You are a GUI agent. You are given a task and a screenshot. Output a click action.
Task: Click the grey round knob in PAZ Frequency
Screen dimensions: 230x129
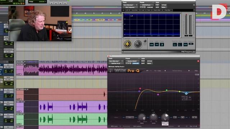coord(138,44)
